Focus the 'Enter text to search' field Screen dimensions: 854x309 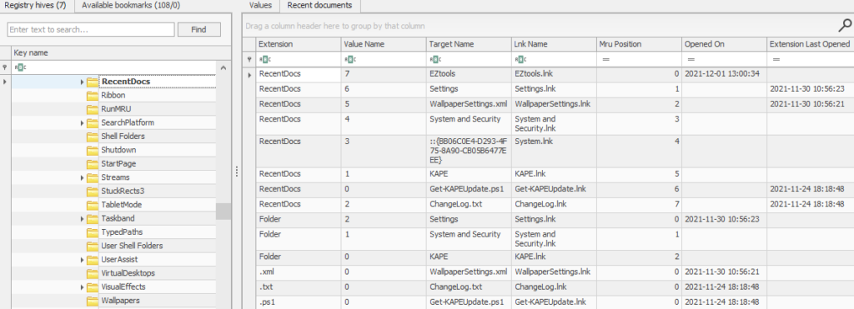(x=91, y=29)
